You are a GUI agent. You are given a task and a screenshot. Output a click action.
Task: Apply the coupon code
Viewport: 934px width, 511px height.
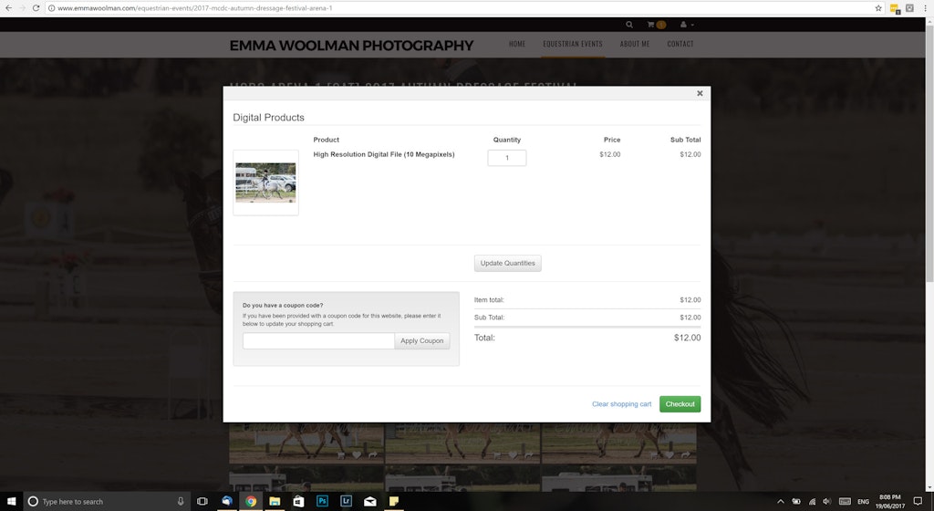pyautogui.click(x=421, y=340)
